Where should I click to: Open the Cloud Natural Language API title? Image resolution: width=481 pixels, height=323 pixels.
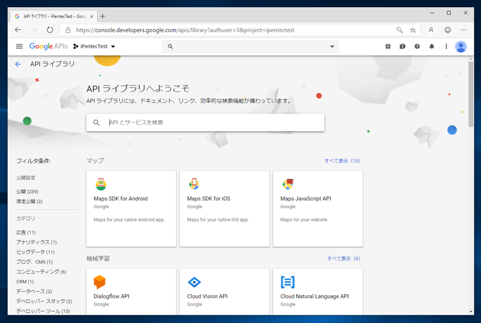(314, 297)
